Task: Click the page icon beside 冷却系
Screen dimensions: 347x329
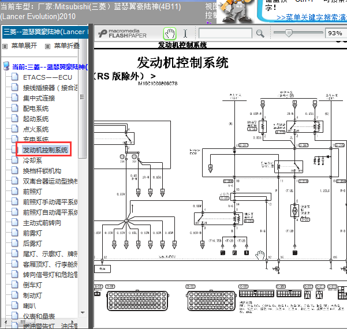Action: point(15,160)
